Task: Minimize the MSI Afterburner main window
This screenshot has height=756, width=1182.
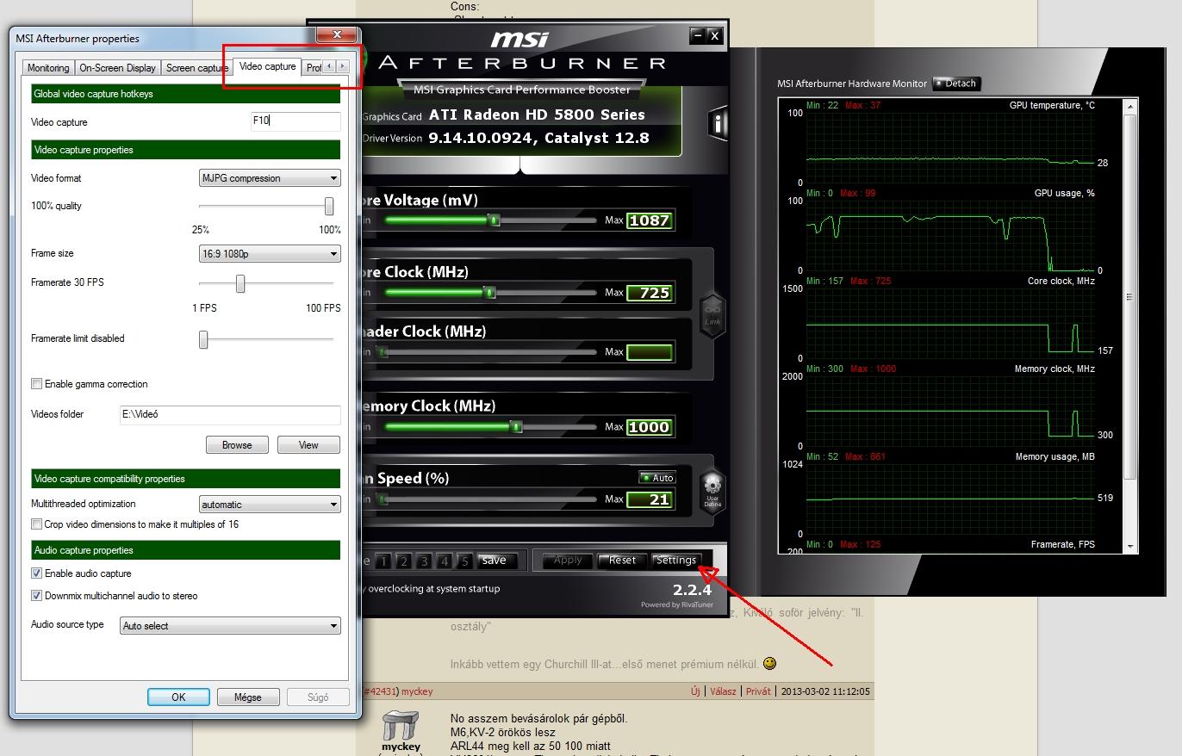Action: [x=698, y=35]
